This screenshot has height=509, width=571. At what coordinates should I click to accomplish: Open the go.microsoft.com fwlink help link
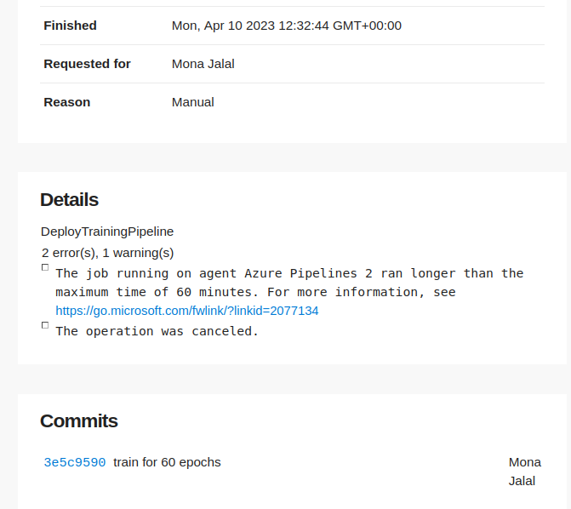[187, 311]
